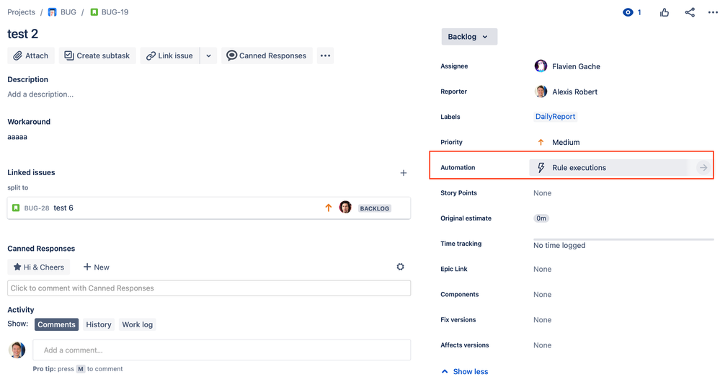
Task: Click the lightning bolt automation icon
Action: pyautogui.click(x=541, y=168)
